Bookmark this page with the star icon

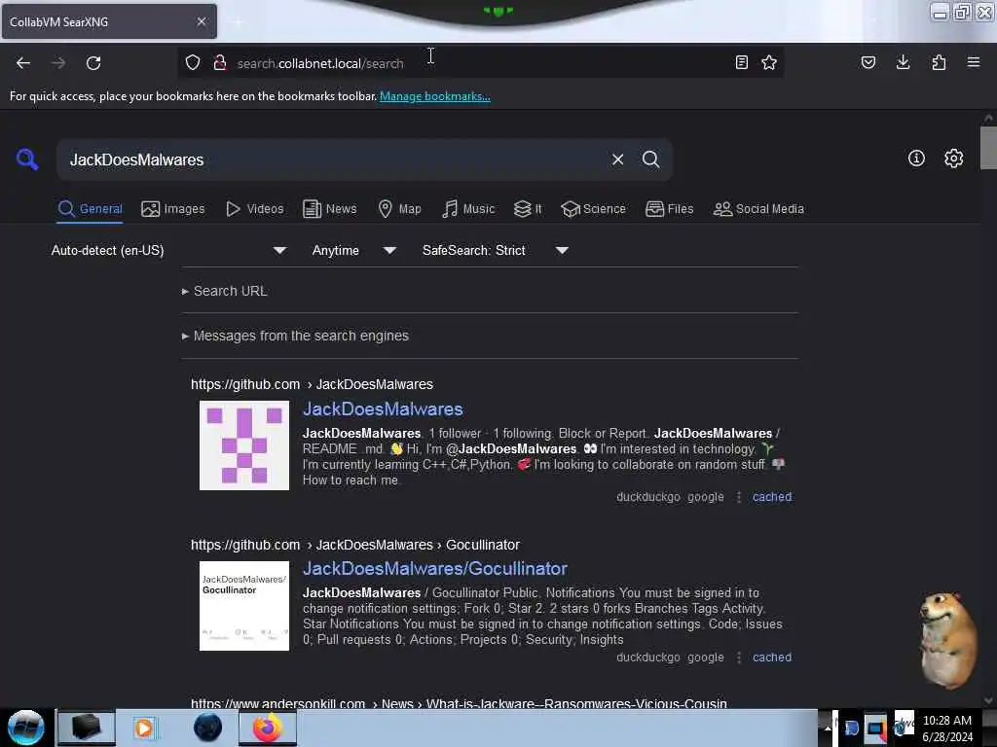(769, 62)
